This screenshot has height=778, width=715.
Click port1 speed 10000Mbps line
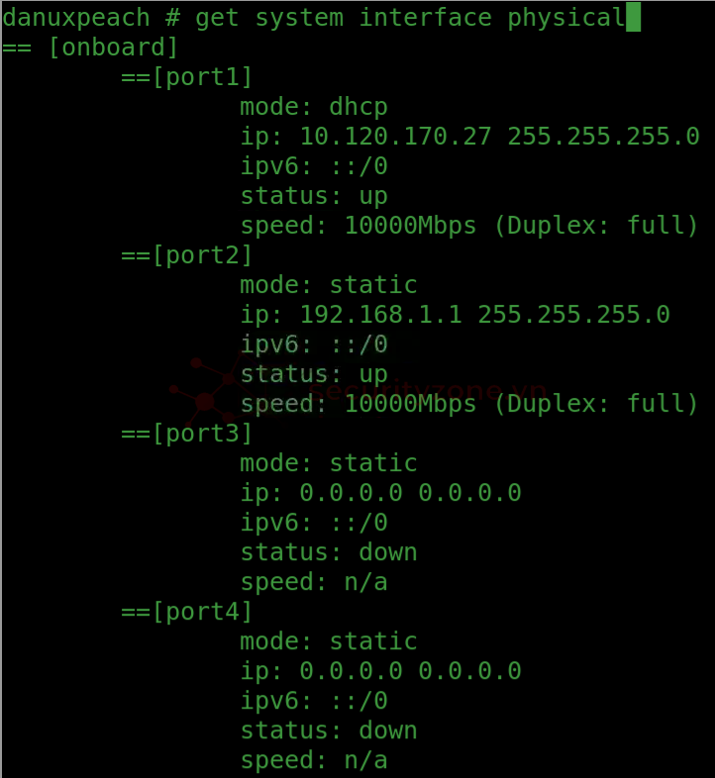[469, 226]
